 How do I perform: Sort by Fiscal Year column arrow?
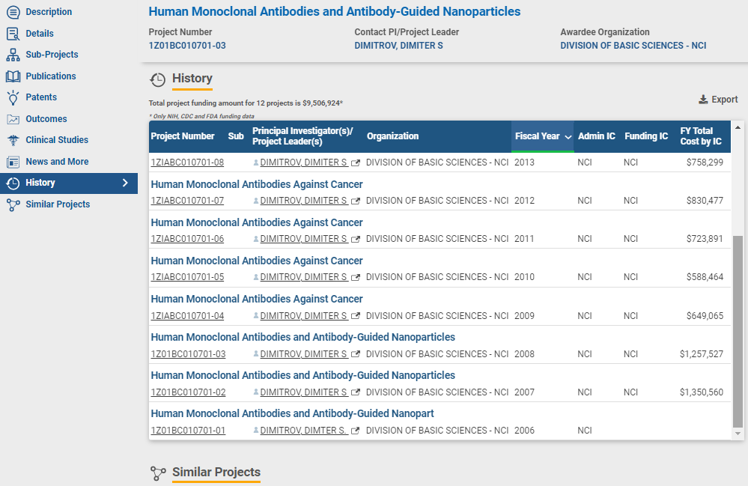(x=568, y=137)
